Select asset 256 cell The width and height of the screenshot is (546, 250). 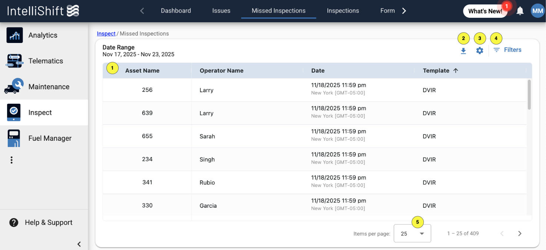(x=147, y=90)
